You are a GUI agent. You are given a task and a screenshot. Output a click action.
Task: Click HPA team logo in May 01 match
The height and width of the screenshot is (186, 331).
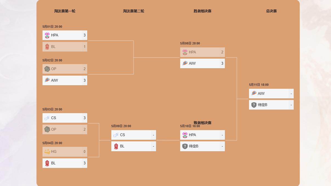[47, 35]
